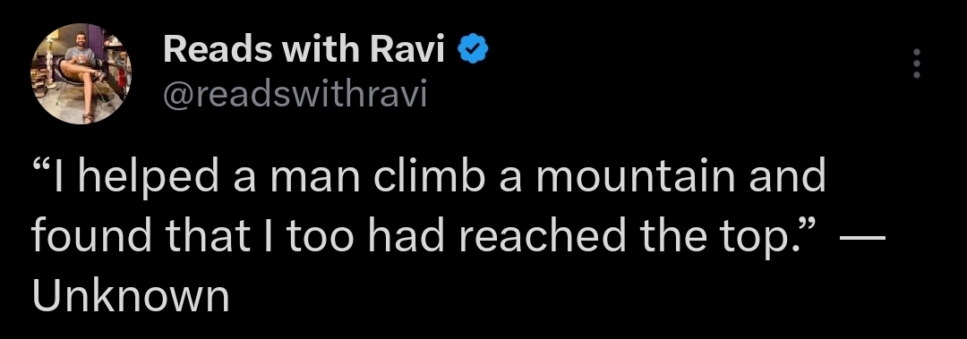Click the @readswithravi handle
The image size is (967, 339).
[295, 94]
